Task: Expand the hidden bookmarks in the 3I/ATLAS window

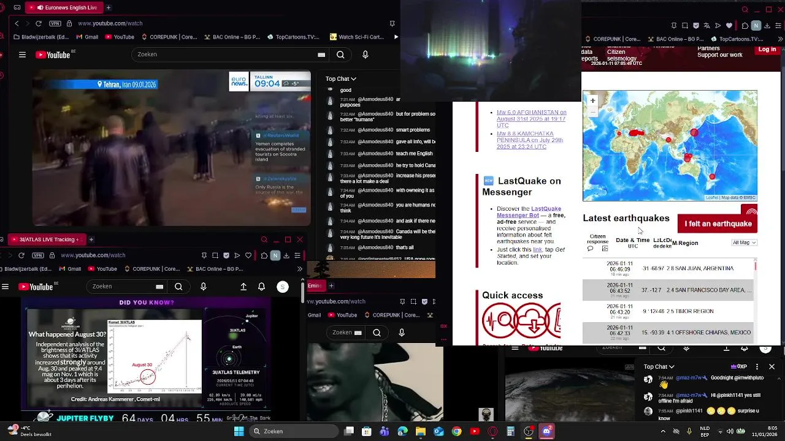Action: pos(300,269)
